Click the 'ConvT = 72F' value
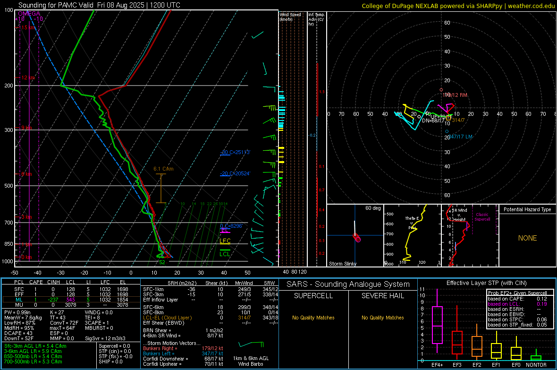557x370 pixels. (64, 323)
